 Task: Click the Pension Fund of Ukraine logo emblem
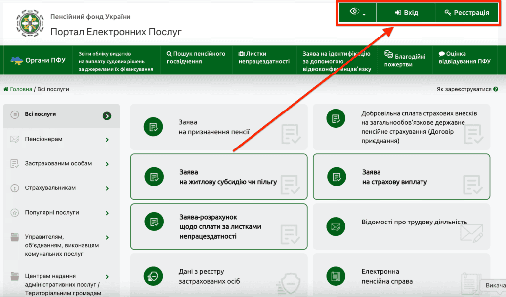pos(30,23)
